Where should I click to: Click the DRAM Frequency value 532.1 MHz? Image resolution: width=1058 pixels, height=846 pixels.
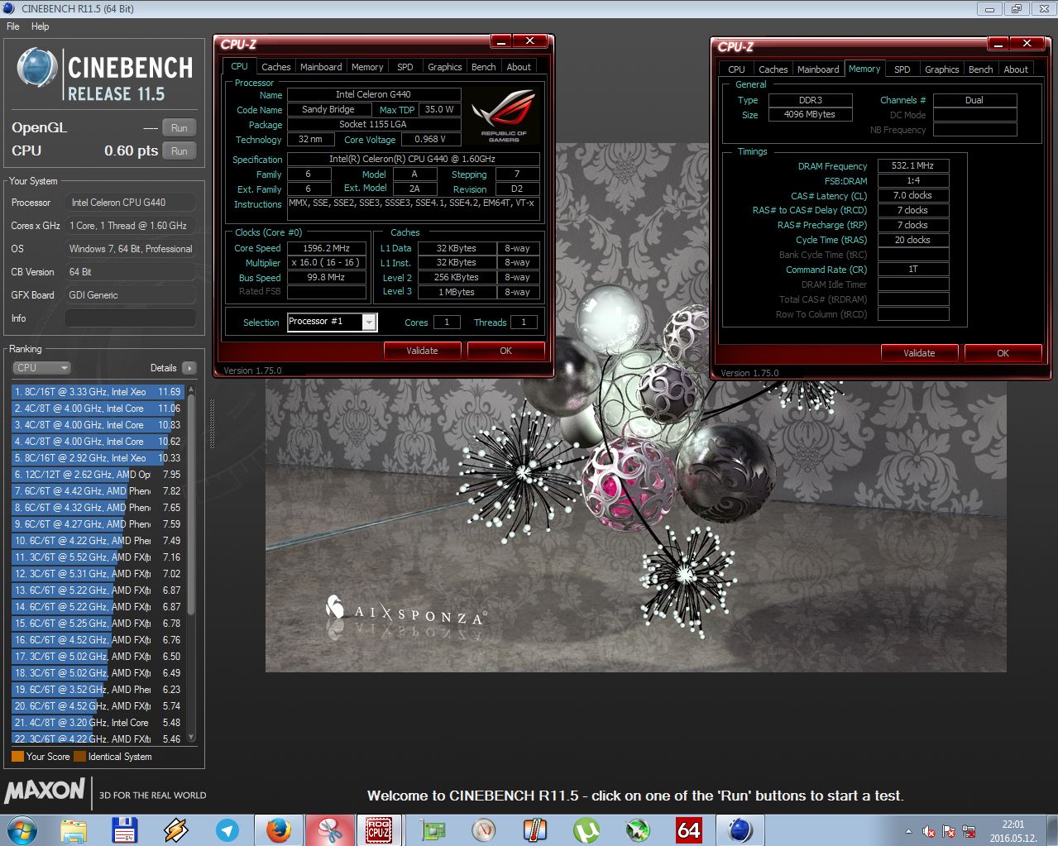point(912,165)
